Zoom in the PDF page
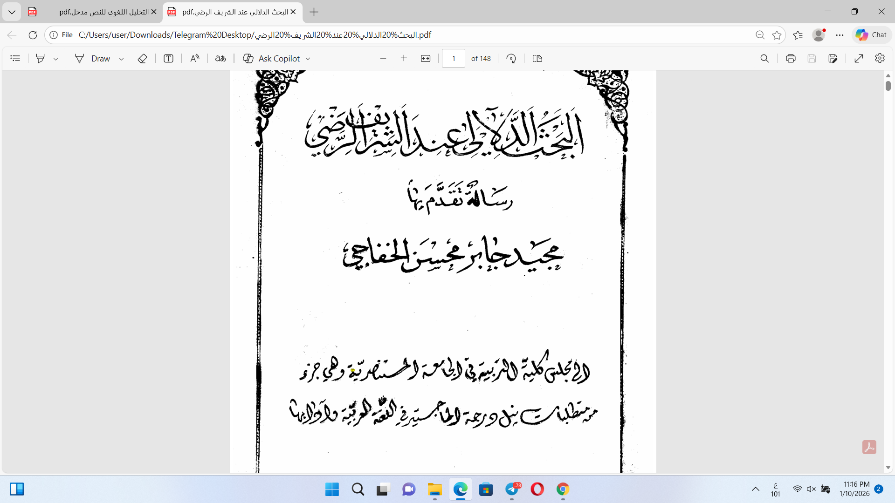Screen dimensions: 895x503 point(404,58)
